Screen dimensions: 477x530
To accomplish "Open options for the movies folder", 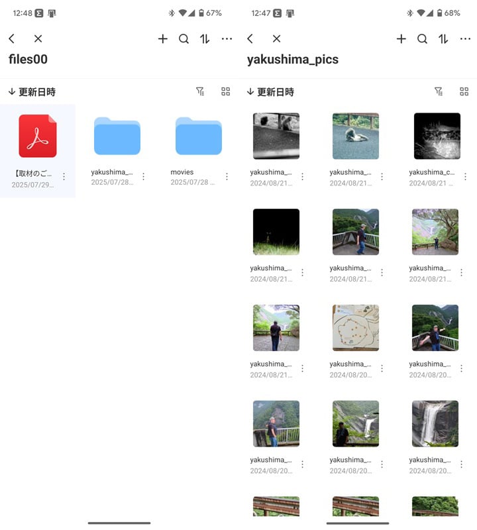I will click(227, 176).
